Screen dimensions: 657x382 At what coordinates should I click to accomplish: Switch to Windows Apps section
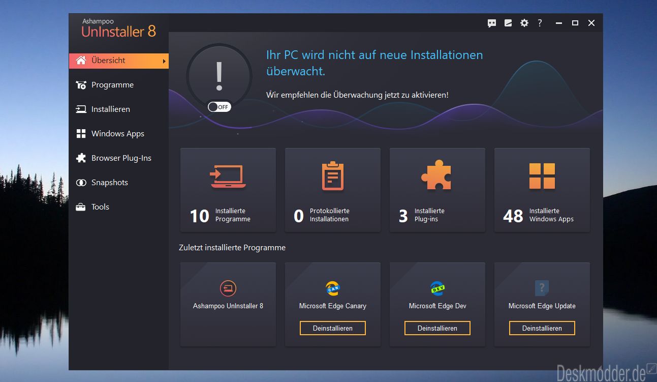click(119, 134)
